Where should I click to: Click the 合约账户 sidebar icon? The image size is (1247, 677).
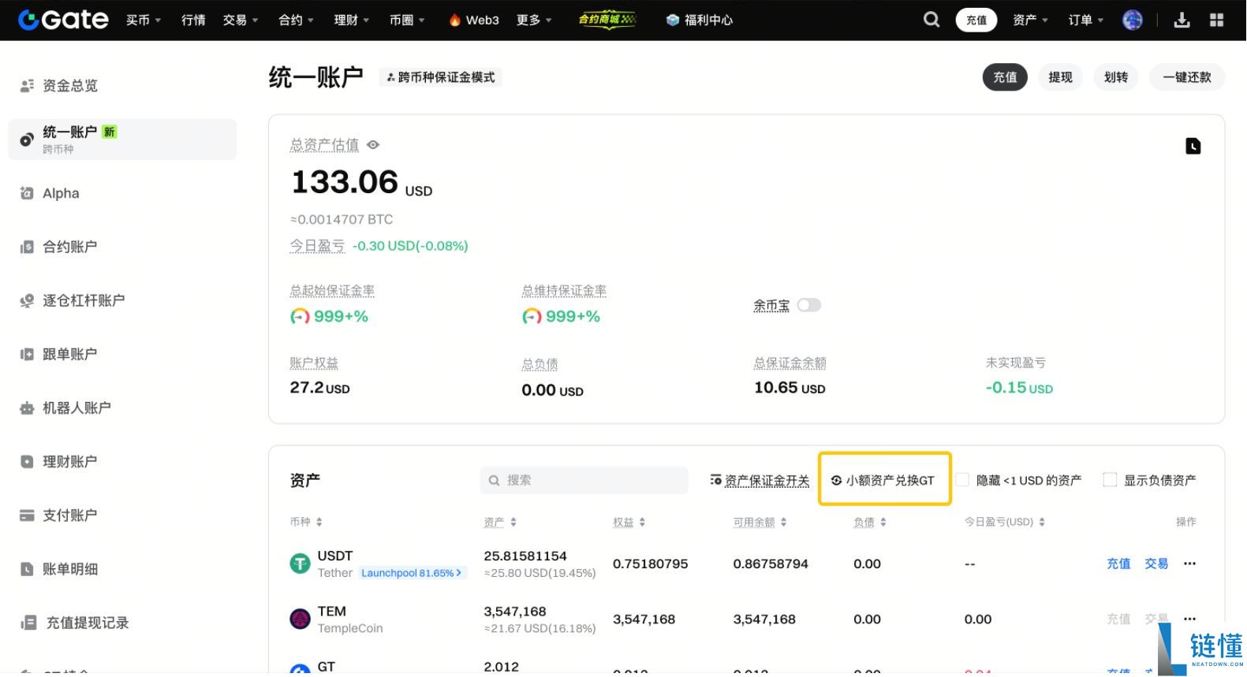[27, 247]
